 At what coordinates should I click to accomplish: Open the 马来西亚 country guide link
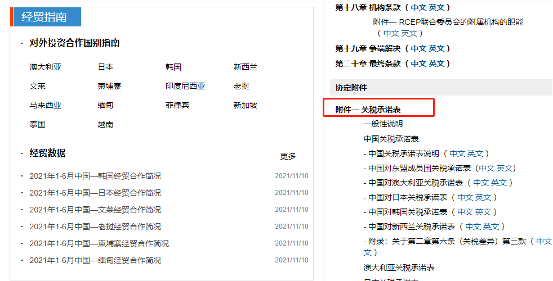[x=45, y=105]
